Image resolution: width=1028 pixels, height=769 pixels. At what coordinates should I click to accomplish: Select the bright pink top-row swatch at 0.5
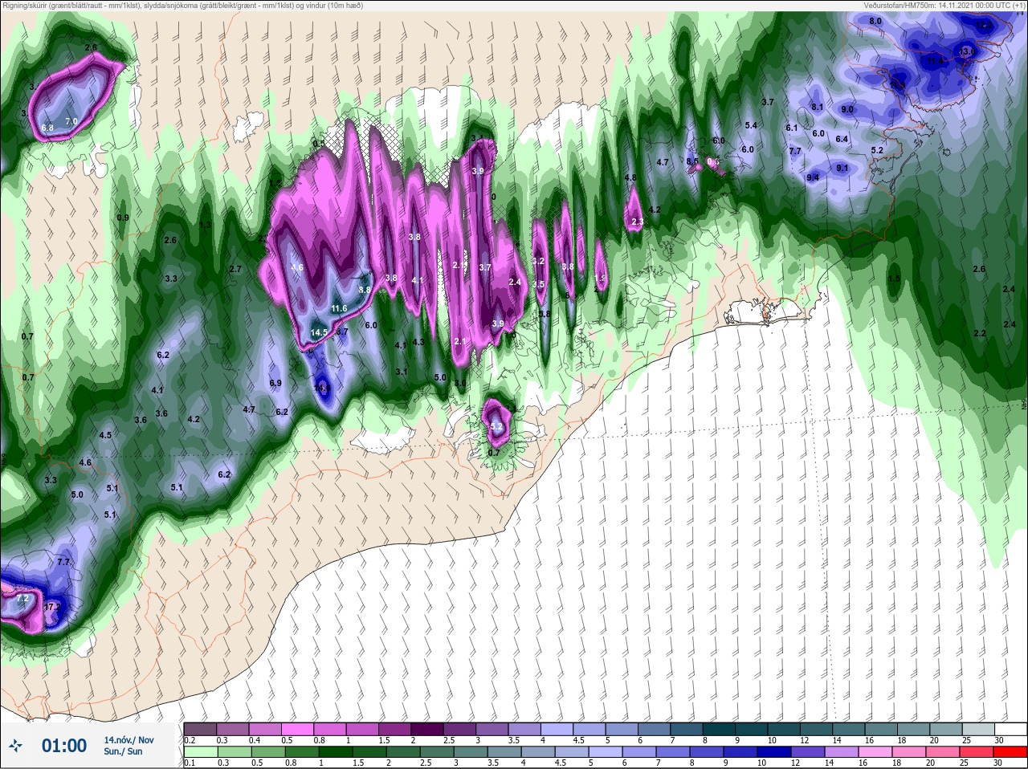[297, 729]
